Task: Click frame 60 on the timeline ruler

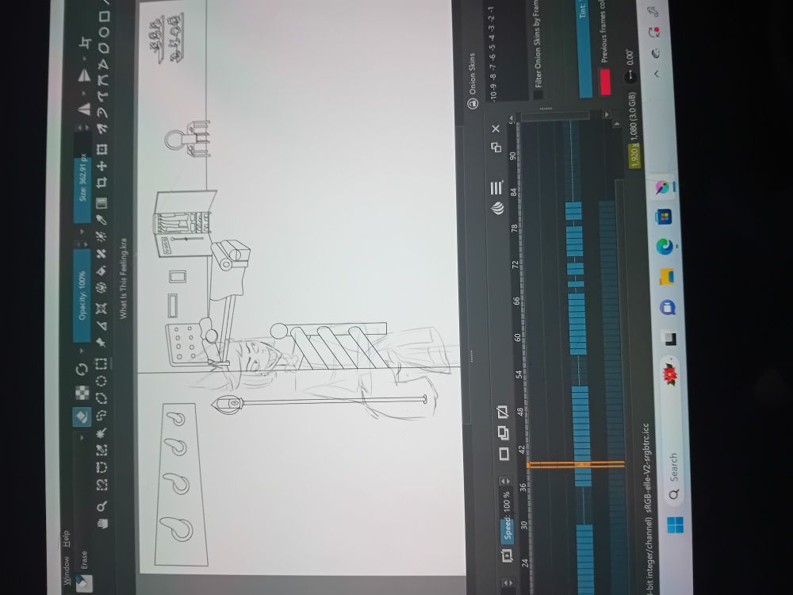Action: 517,337
